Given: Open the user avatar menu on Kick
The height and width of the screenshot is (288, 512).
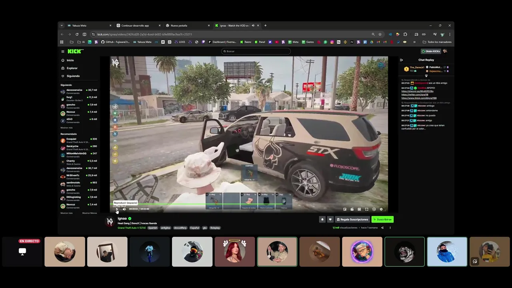Looking at the screenshot, I should pos(445,51).
